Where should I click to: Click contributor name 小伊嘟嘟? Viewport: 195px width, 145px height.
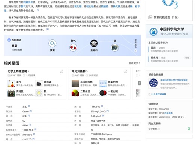coord(153,129)
